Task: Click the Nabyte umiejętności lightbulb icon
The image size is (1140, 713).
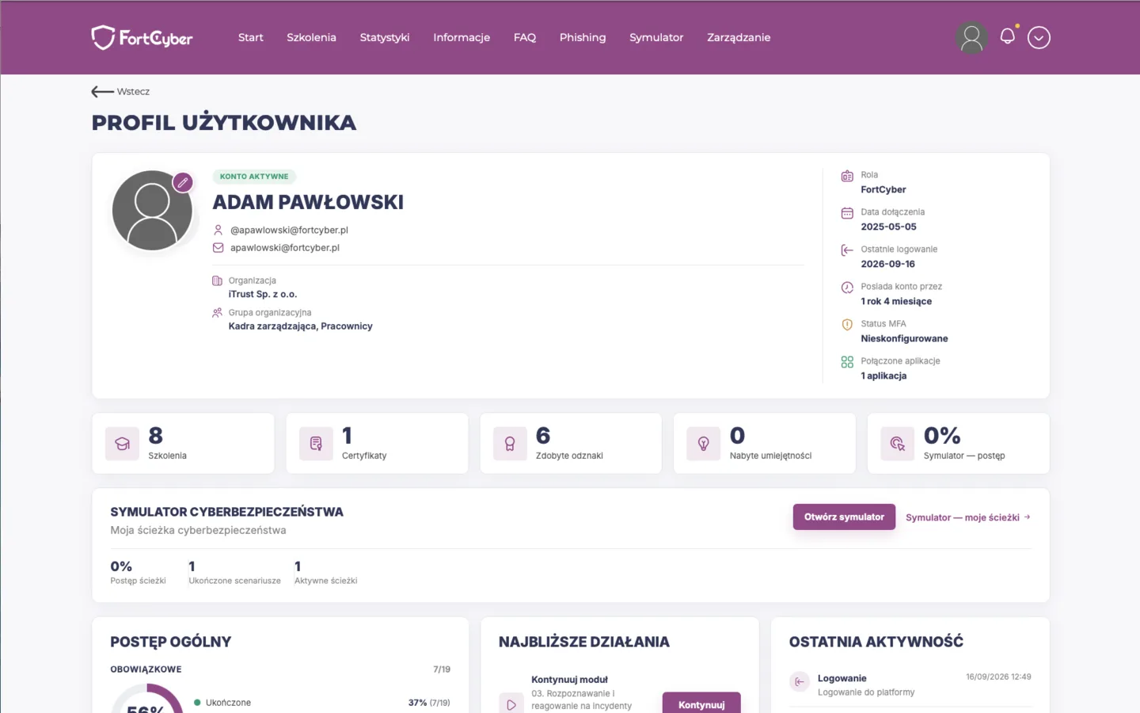Action: (x=704, y=444)
